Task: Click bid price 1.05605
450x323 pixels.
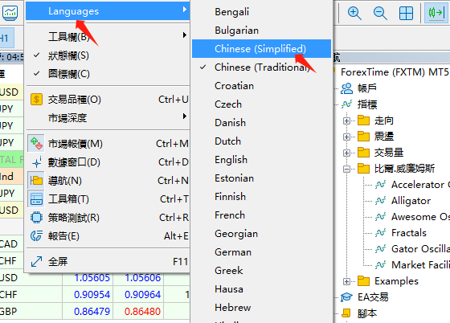Action: click(92, 278)
